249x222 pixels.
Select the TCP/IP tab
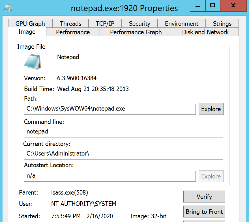[x=105, y=23]
